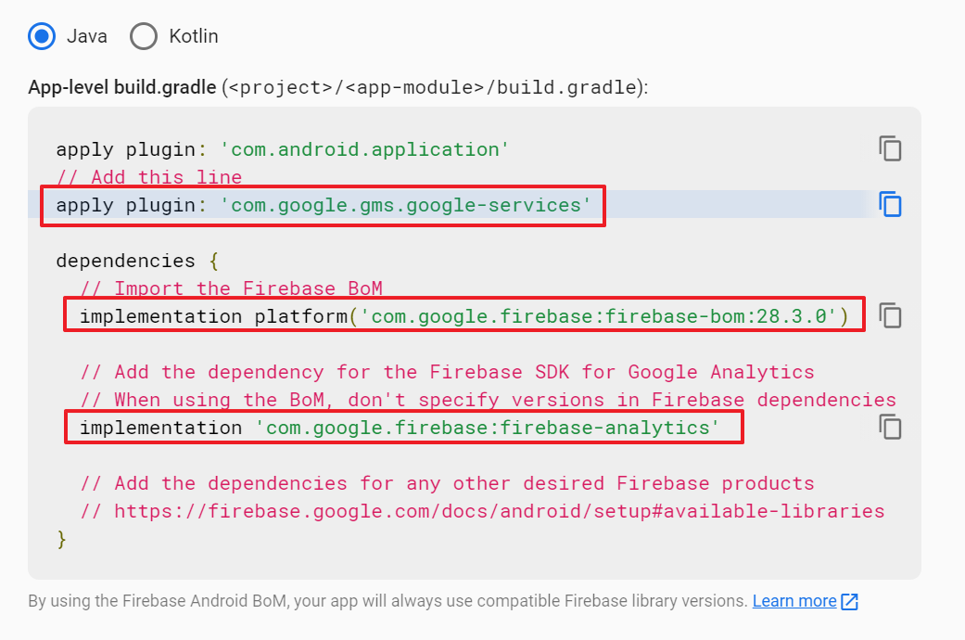This screenshot has width=965, height=640.
Task: Click the 'Java' label text
Action: click(x=87, y=36)
